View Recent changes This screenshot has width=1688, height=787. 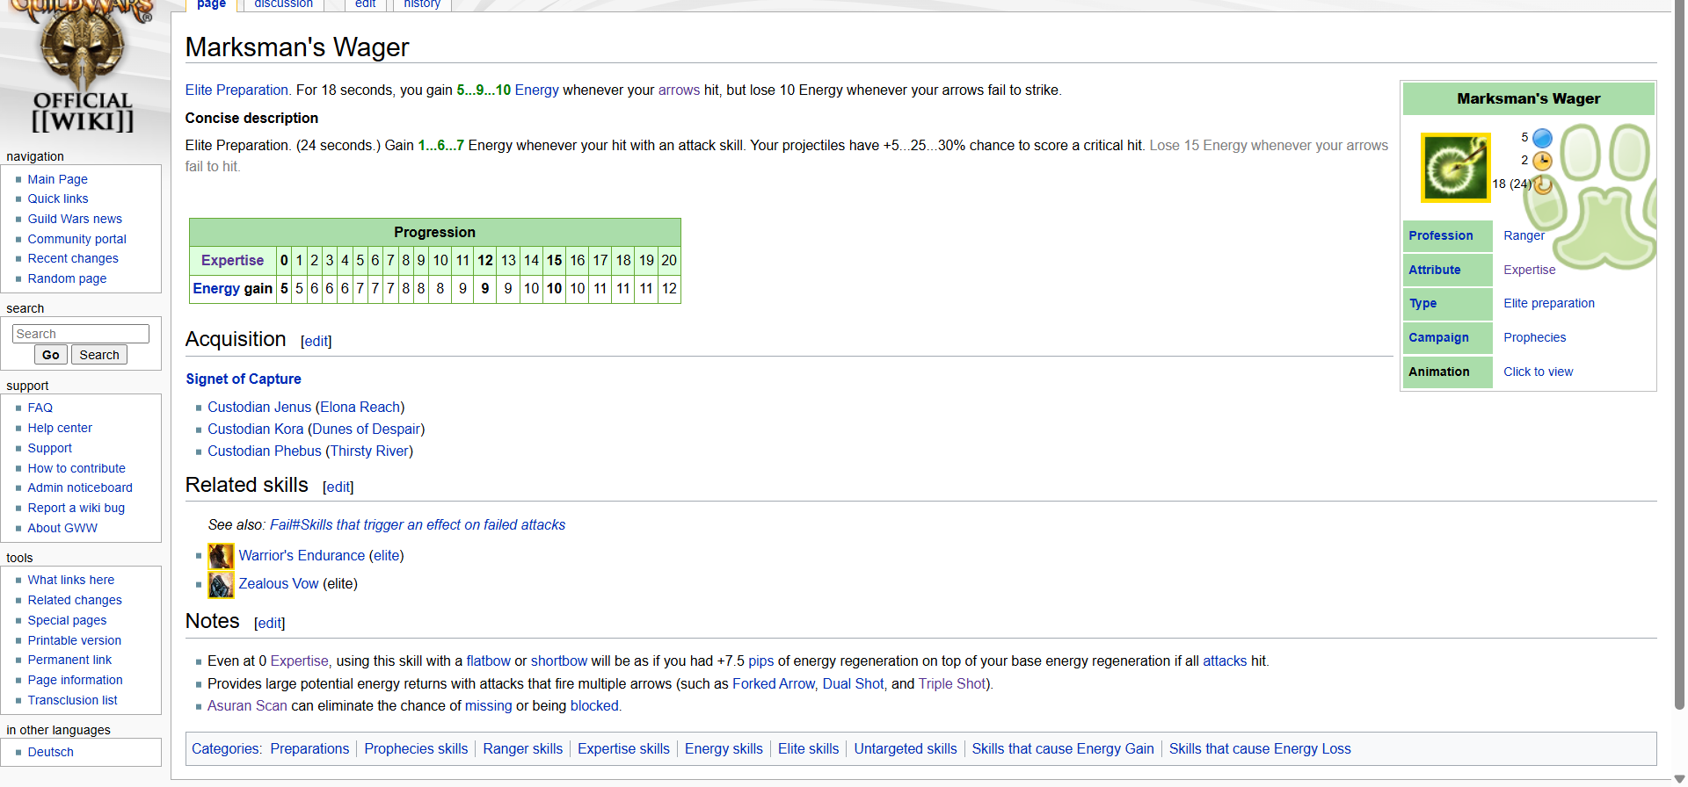73,258
